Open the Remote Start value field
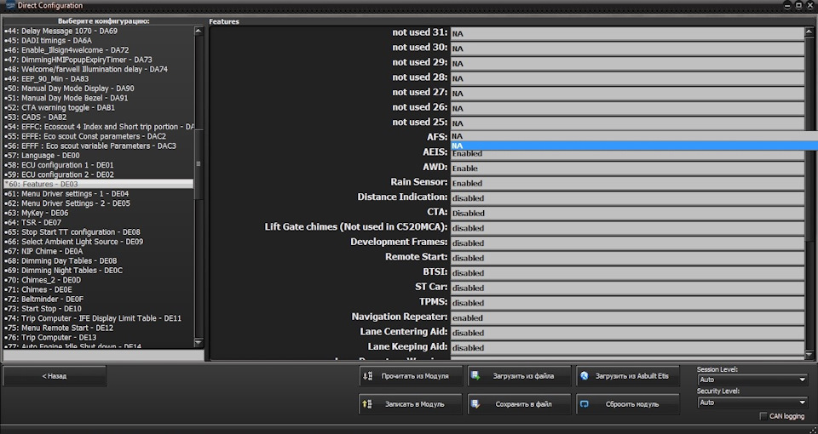Image resolution: width=818 pixels, height=434 pixels. 628,258
